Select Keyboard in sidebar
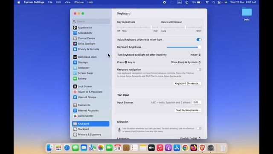Image resolution: width=273 pixels, height=154 pixels. point(91,124)
